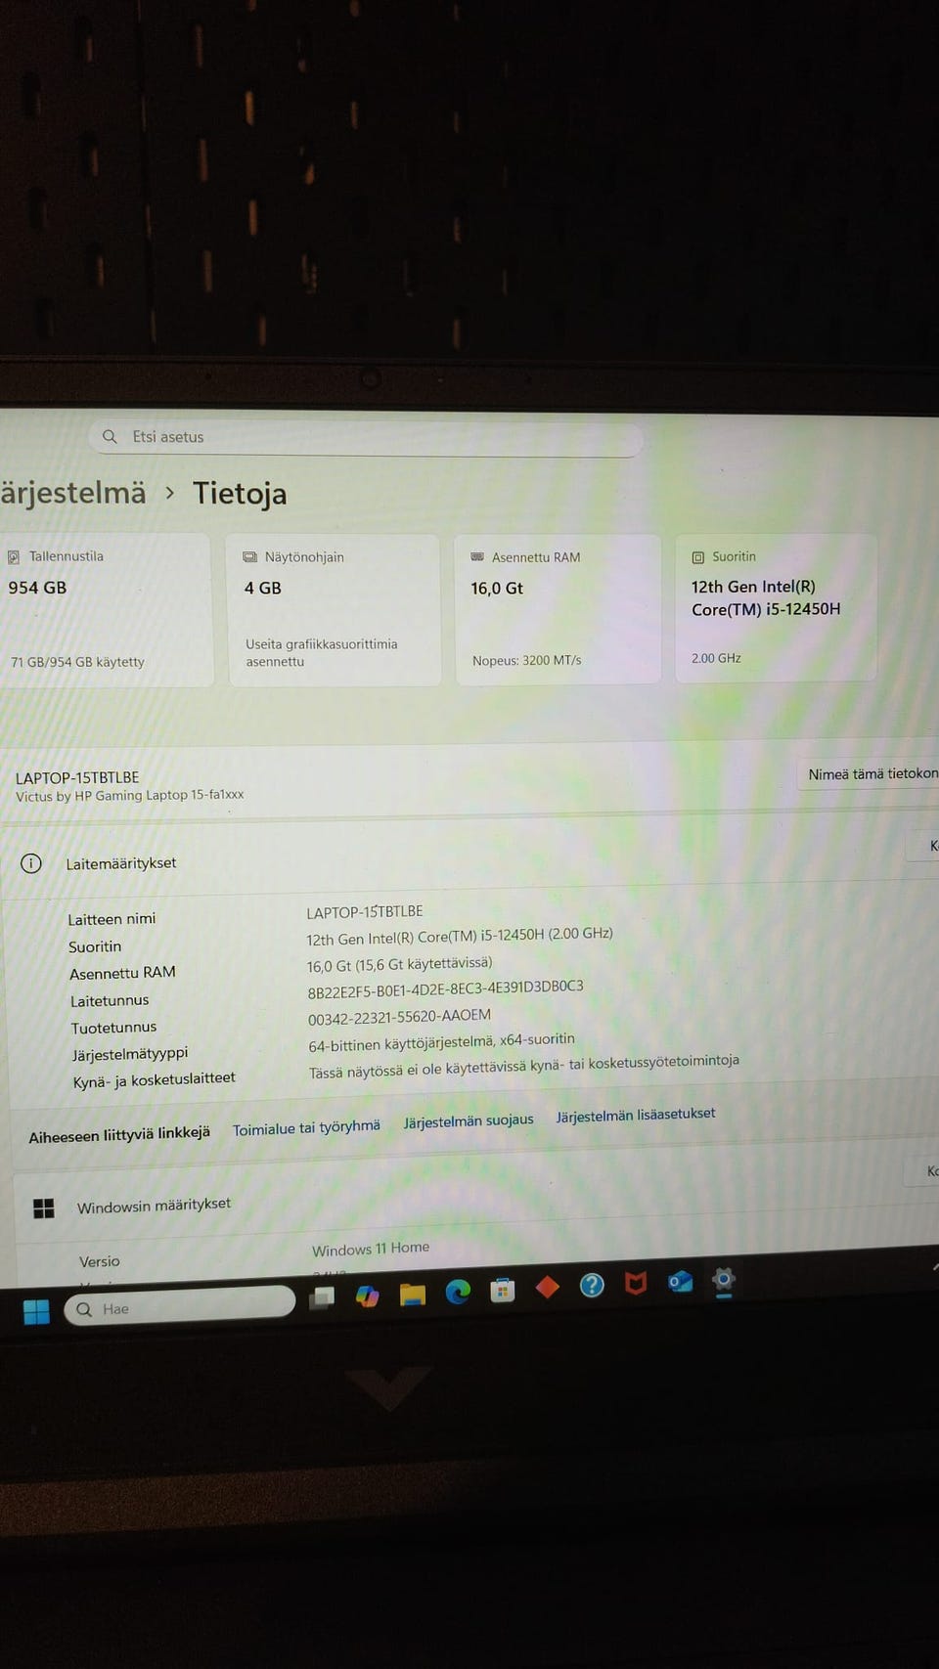Click the Useita grafiikkasuorittimia asennettu text
This screenshot has width=939, height=1669.
tap(321, 652)
